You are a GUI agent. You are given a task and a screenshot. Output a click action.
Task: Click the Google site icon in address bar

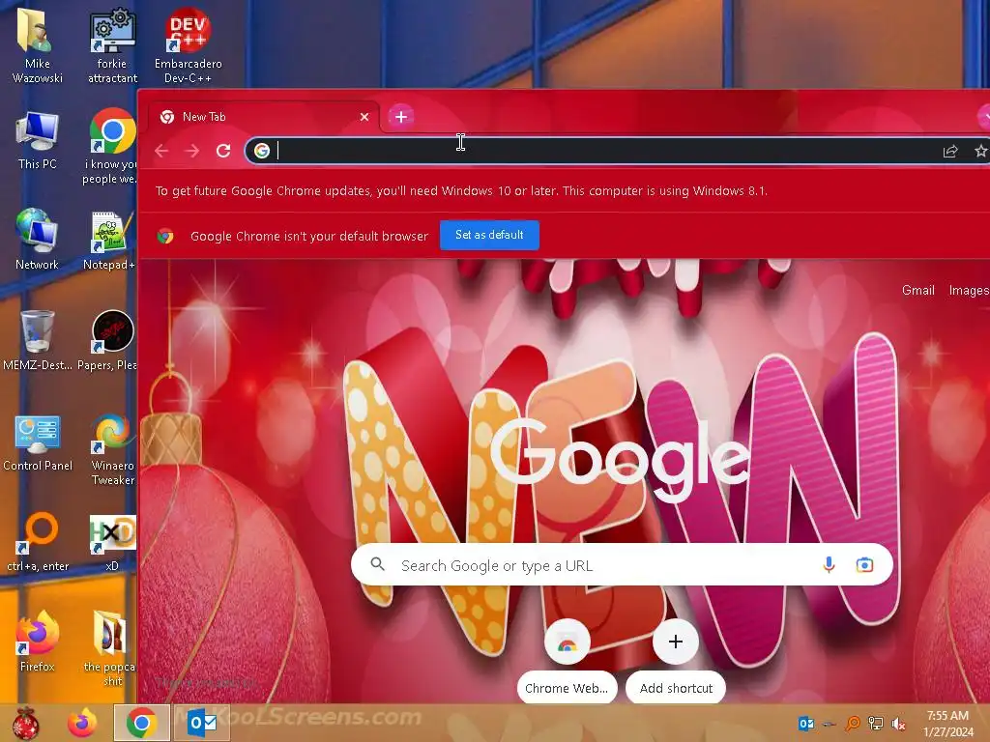tap(261, 151)
